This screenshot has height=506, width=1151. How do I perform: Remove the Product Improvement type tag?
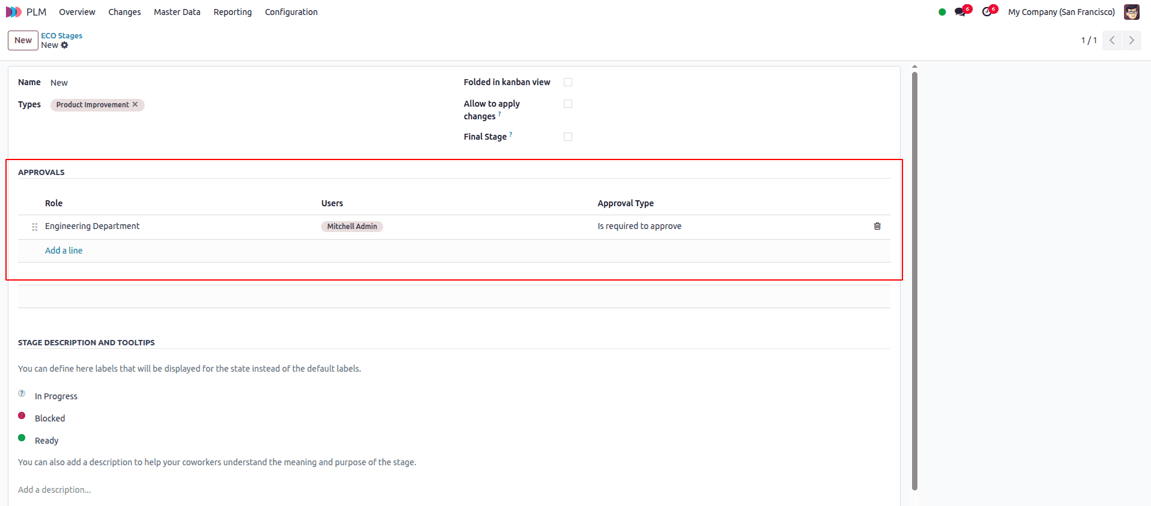pyautogui.click(x=135, y=104)
